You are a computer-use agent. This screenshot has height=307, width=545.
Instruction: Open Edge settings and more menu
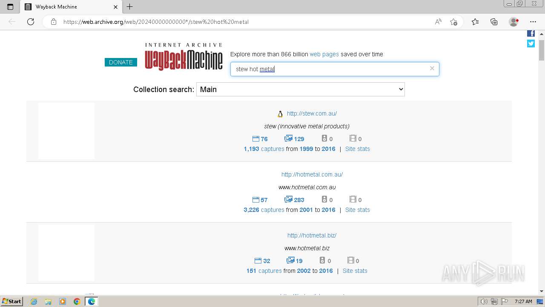533,22
